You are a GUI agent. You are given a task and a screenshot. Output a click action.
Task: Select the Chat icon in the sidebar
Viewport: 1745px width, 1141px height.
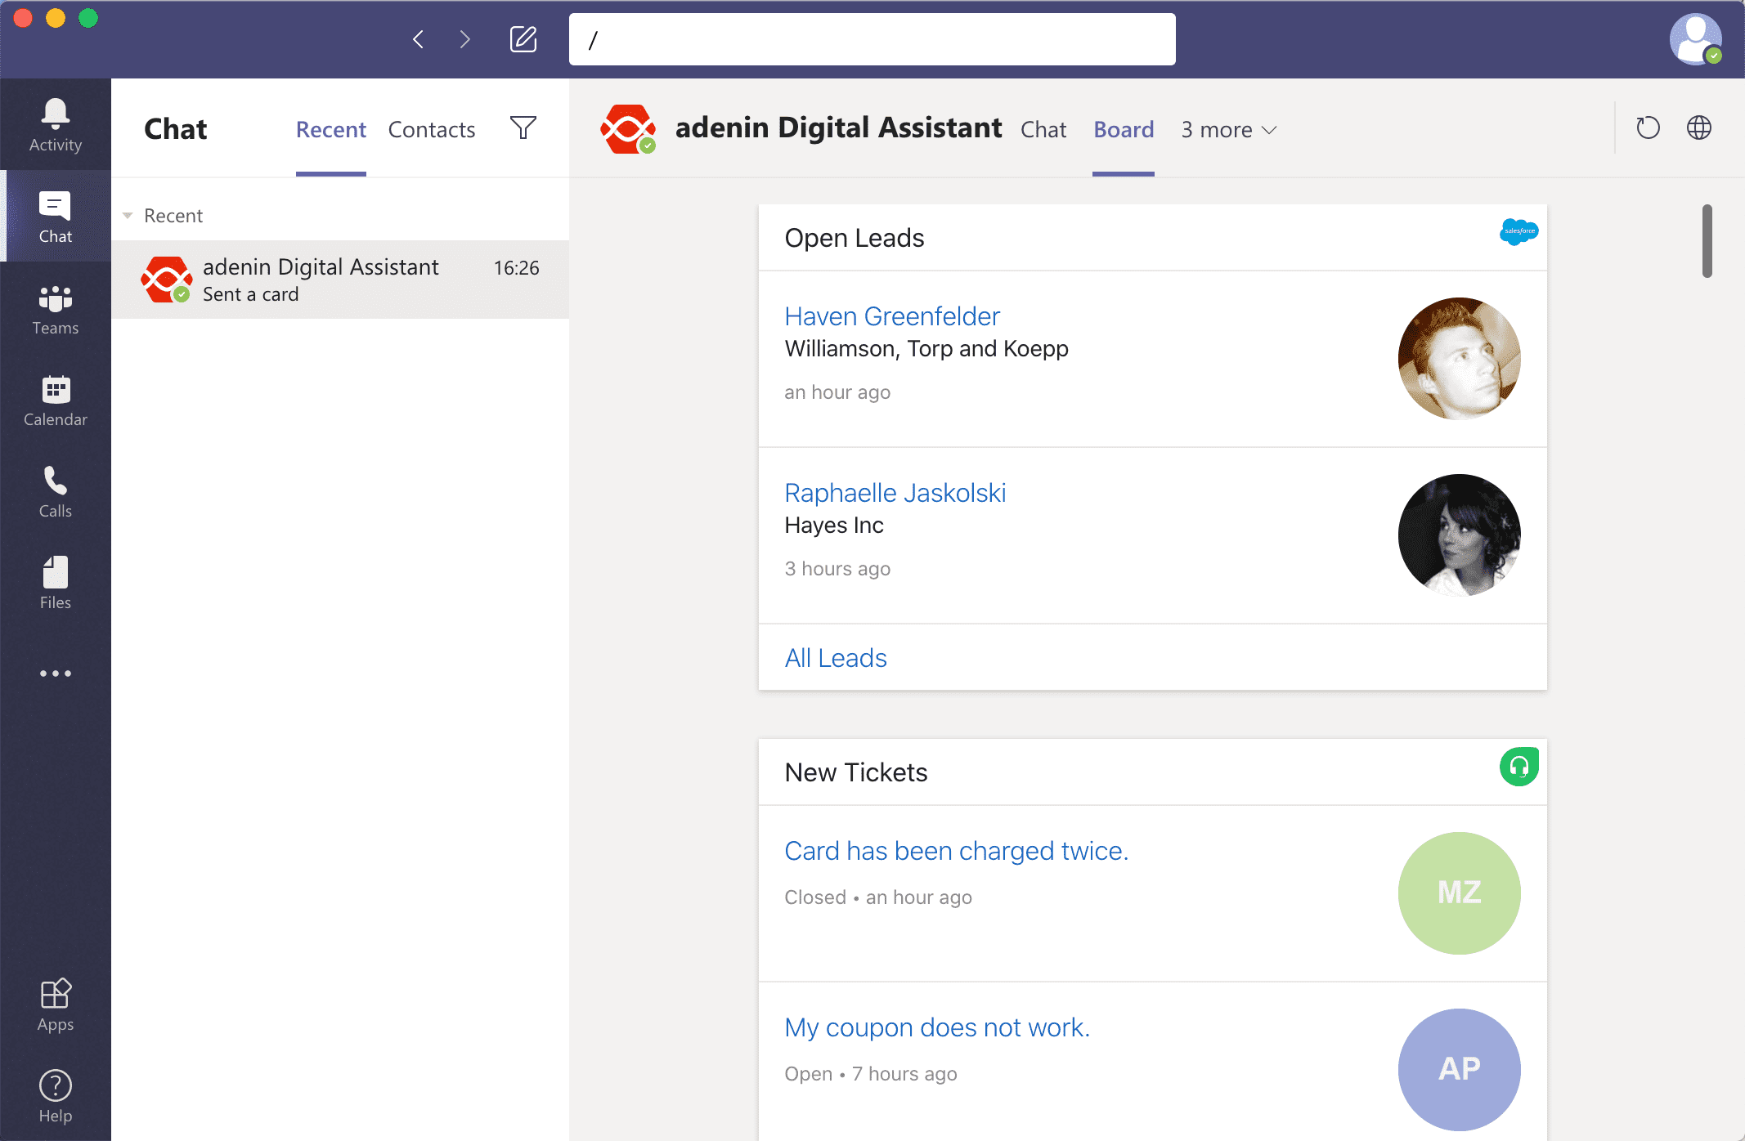pyautogui.click(x=56, y=216)
